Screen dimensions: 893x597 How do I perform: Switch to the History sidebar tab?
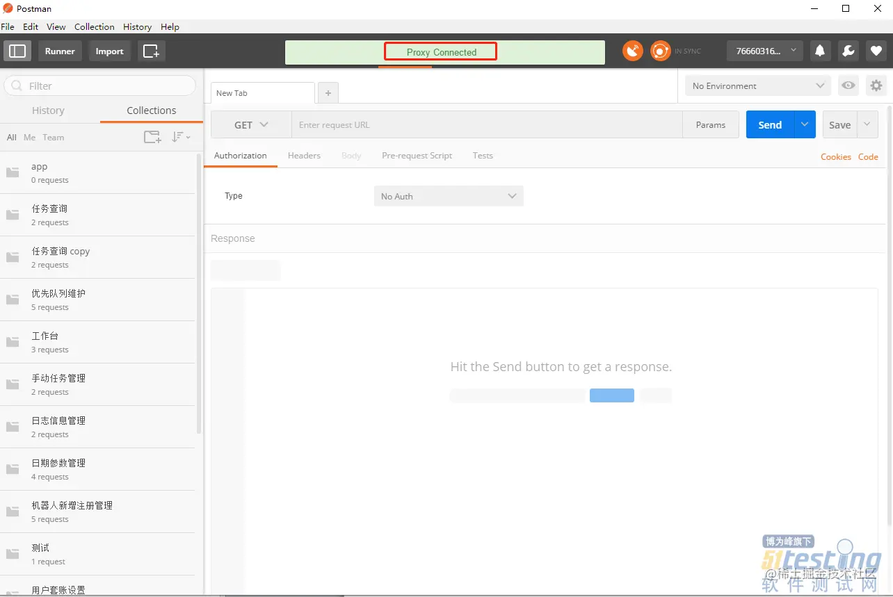(48, 111)
